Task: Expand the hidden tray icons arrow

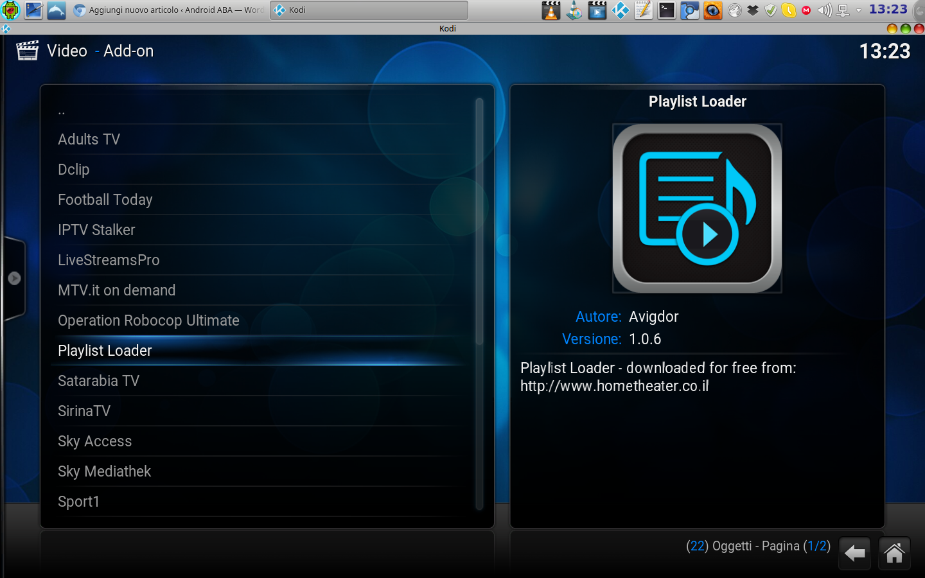Action: tap(858, 10)
